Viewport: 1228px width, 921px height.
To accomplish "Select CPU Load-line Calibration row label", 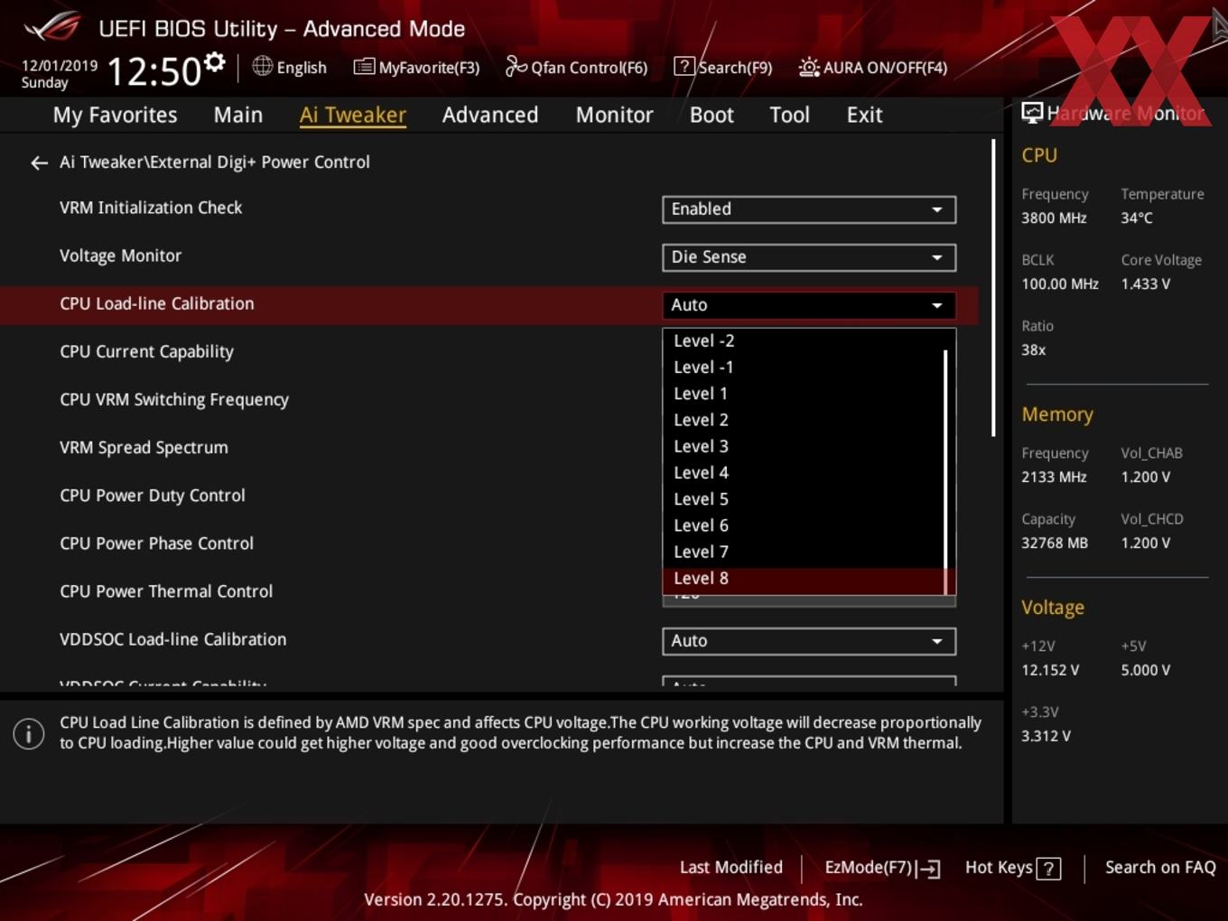I will pyautogui.click(x=157, y=303).
